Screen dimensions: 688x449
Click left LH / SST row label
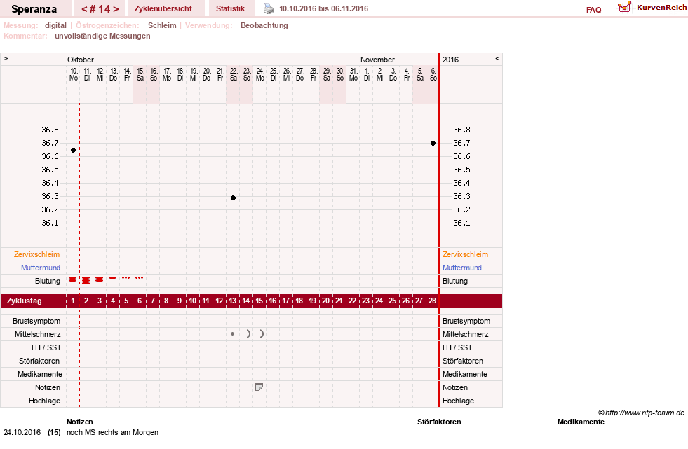pos(46,348)
